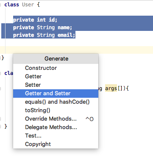153x157 pixels.
Task: Click the highlighted args parameter
Action: 111,88
